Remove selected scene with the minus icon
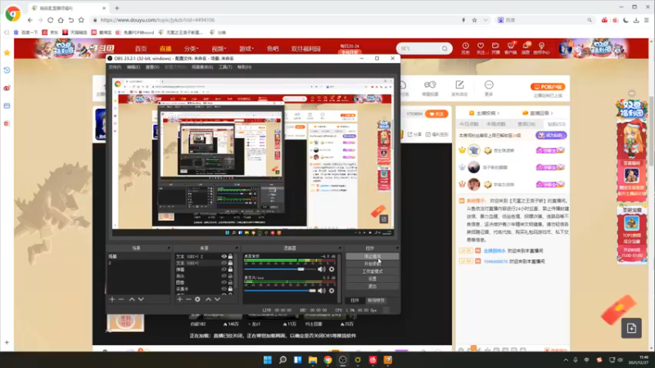 point(121,299)
